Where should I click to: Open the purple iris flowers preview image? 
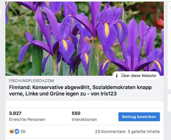(x=85, y=38)
